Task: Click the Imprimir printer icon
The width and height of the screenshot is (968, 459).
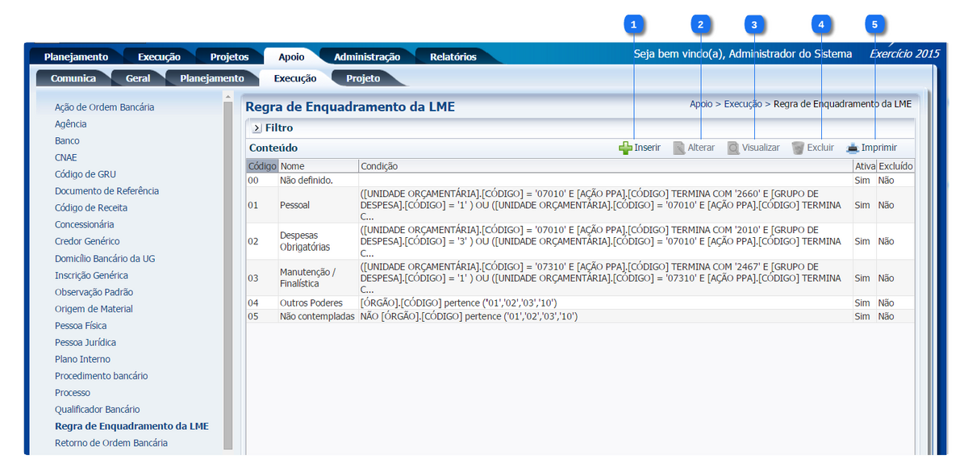Action: coord(853,148)
